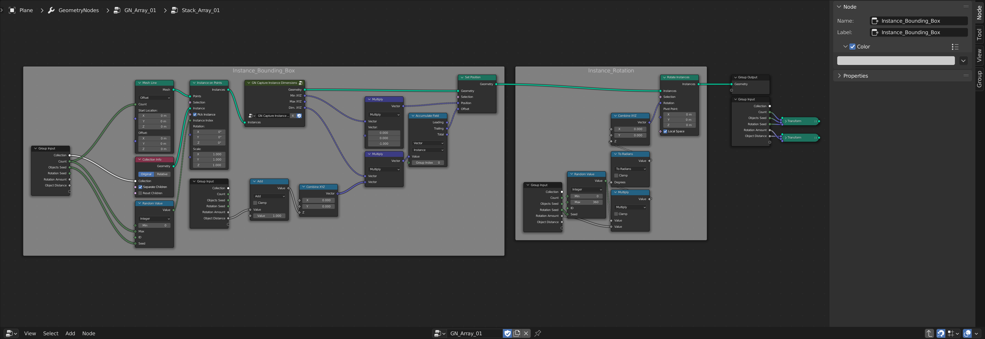Click fake user shield in GN Capture node
985x339 pixels.
click(x=299, y=116)
